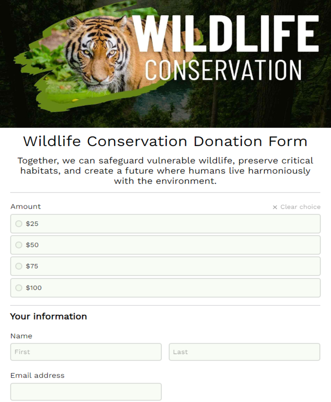This screenshot has width=331, height=402.
Task: Select the $50 donation amount
Action: (x=165, y=245)
